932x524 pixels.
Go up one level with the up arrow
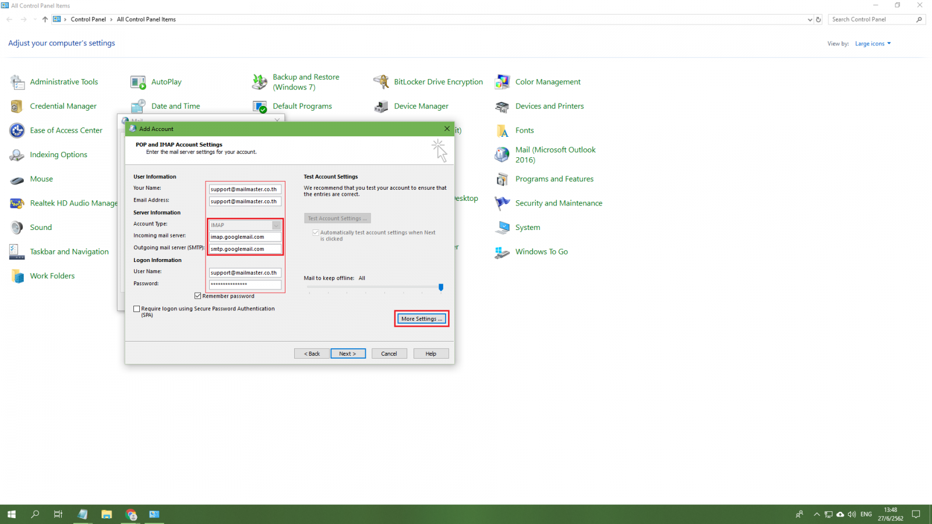(45, 19)
